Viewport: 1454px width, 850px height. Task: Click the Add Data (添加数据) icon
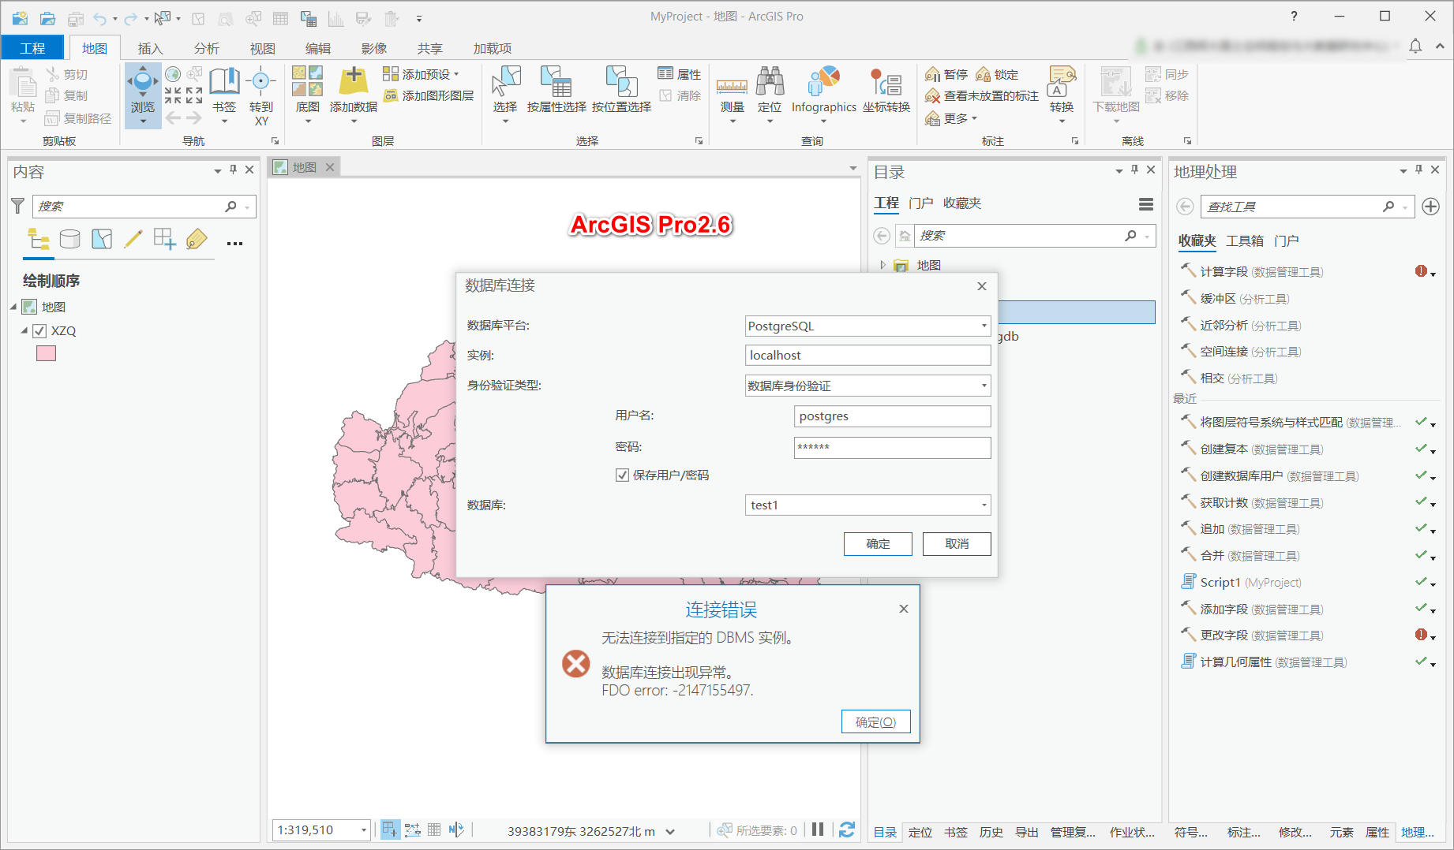[354, 82]
